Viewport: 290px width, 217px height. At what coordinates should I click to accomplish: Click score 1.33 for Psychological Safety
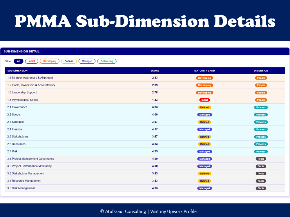click(x=155, y=100)
